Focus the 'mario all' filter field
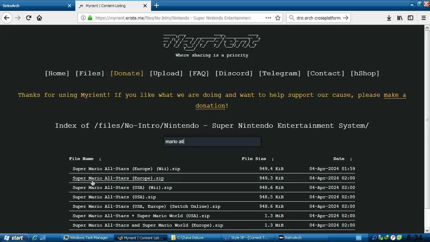This screenshot has width=430, height=242. pyautogui.click(x=212, y=142)
